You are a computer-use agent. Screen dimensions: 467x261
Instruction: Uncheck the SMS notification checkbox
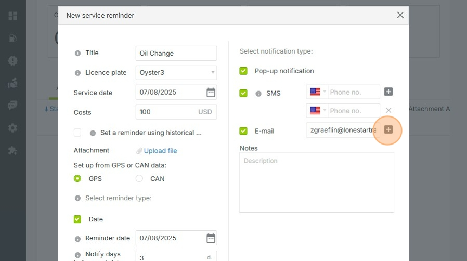click(x=243, y=93)
